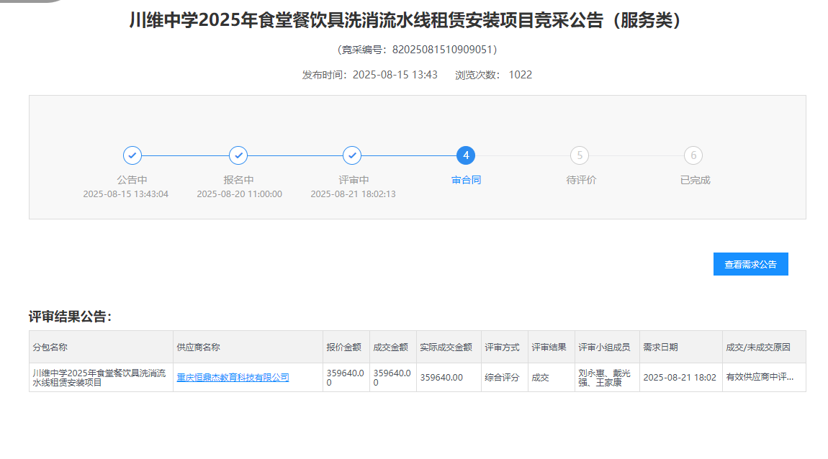The image size is (828, 459).
Task: Select the blue circle numbered 4 for 审合同
Action: pos(466,155)
